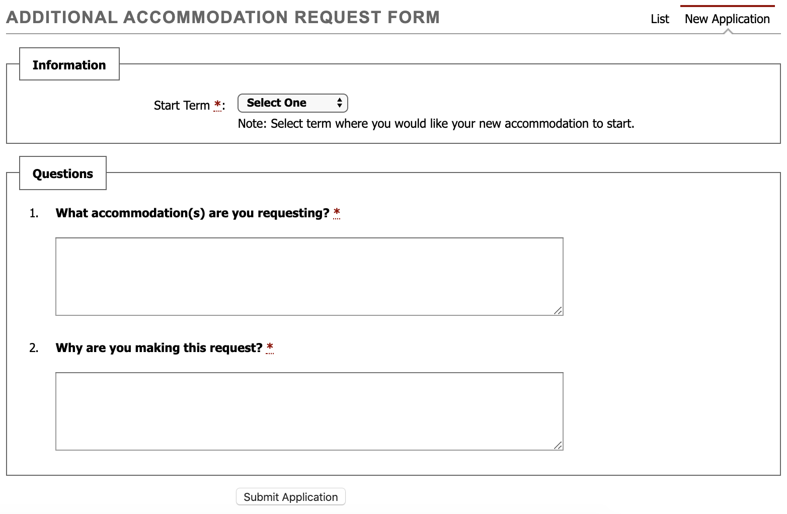787x514 pixels.
Task: Click the Start Term field label
Action: [x=183, y=105]
